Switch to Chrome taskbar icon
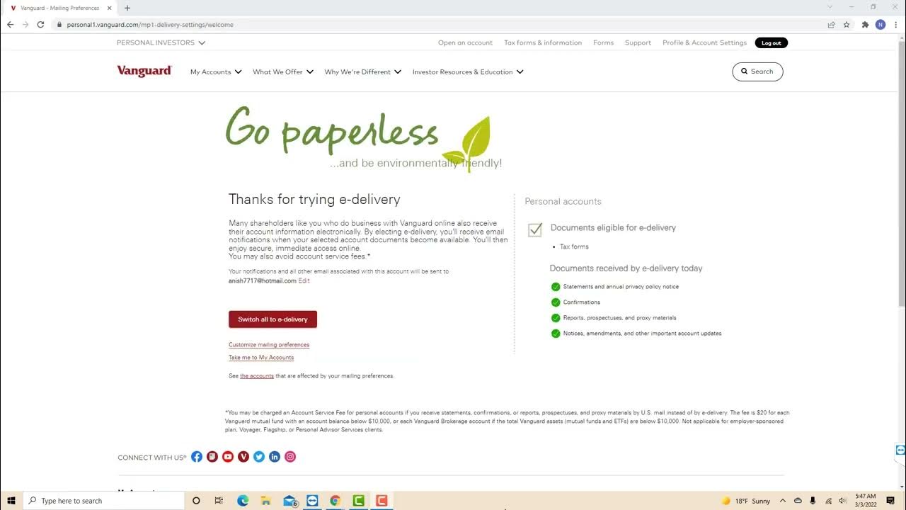906x510 pixels. 336,501
